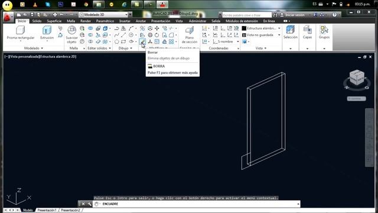Open the Help question mark icon
378x213 pixels.
[334, 15]
